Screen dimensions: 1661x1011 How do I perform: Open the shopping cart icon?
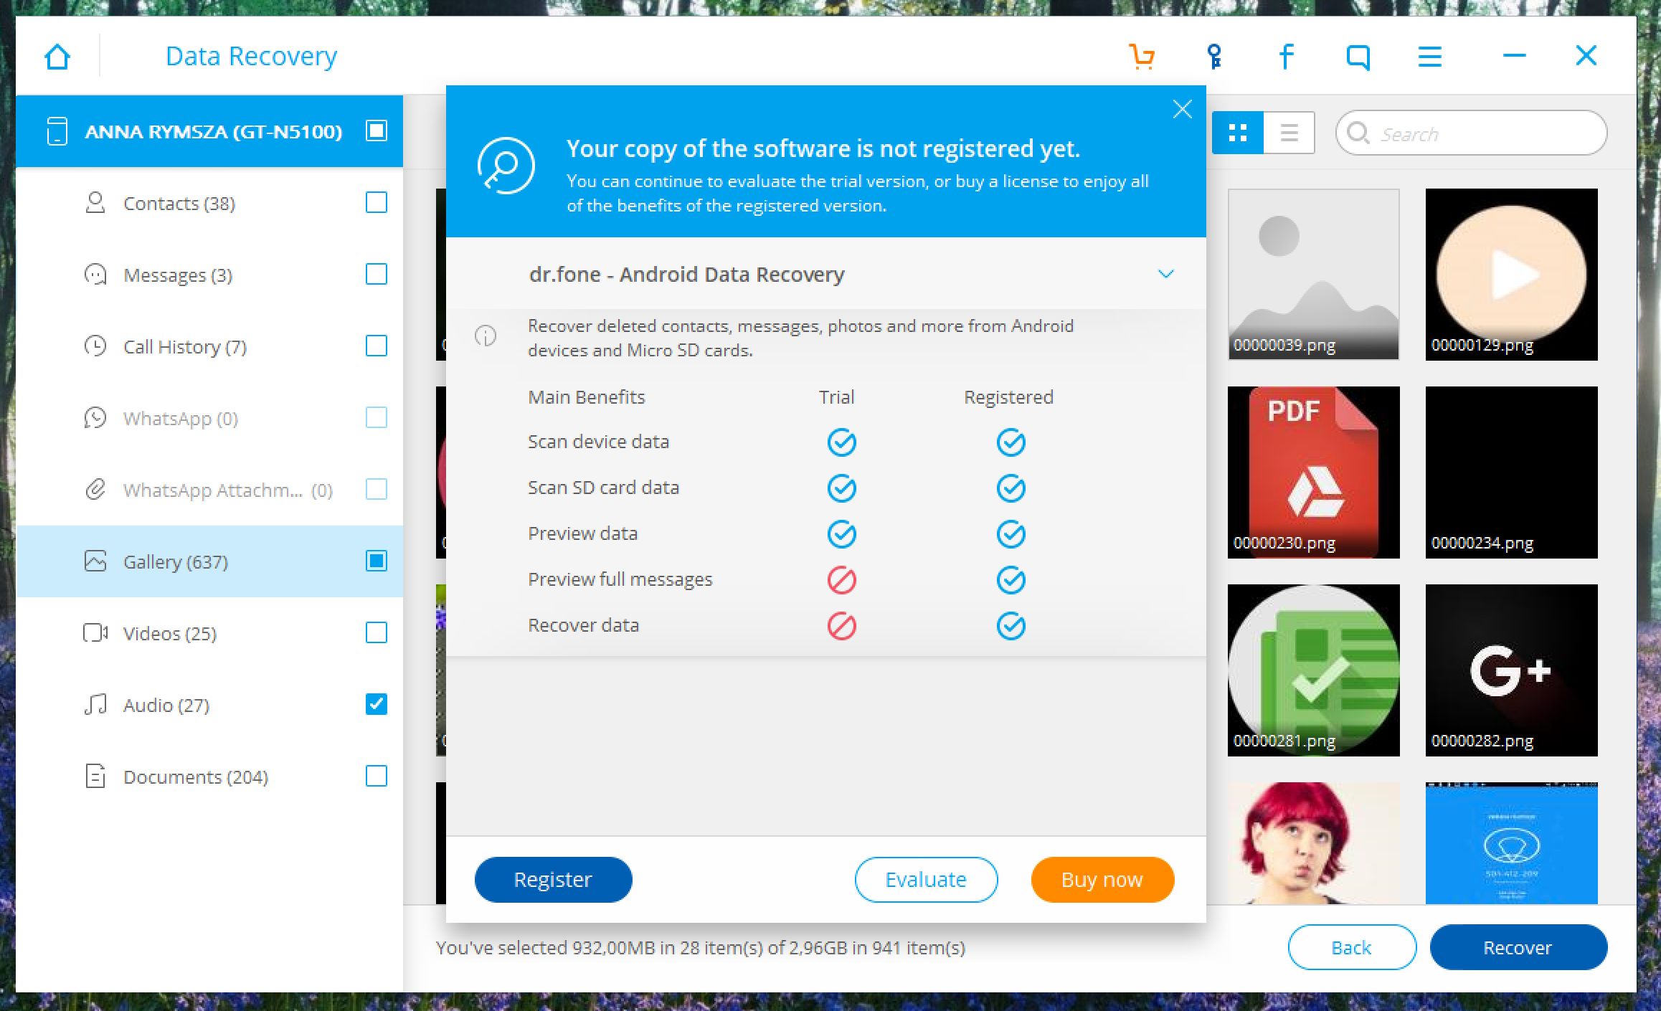point(1142,56)
